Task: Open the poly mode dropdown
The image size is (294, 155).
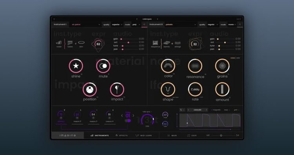Action: click(136, 25)
